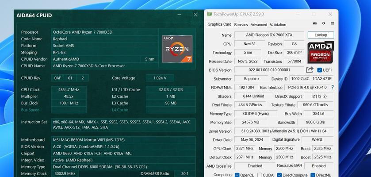Click the Stepping value RPL-B2
Image resolution: width=371 pixels, height=177 pixels.
(105, 52)
